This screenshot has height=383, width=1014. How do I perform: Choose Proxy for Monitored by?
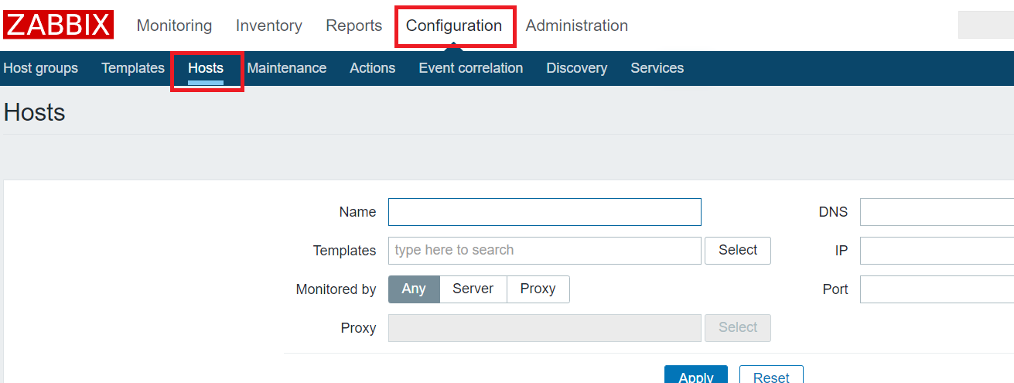click(x=538, y=289)
